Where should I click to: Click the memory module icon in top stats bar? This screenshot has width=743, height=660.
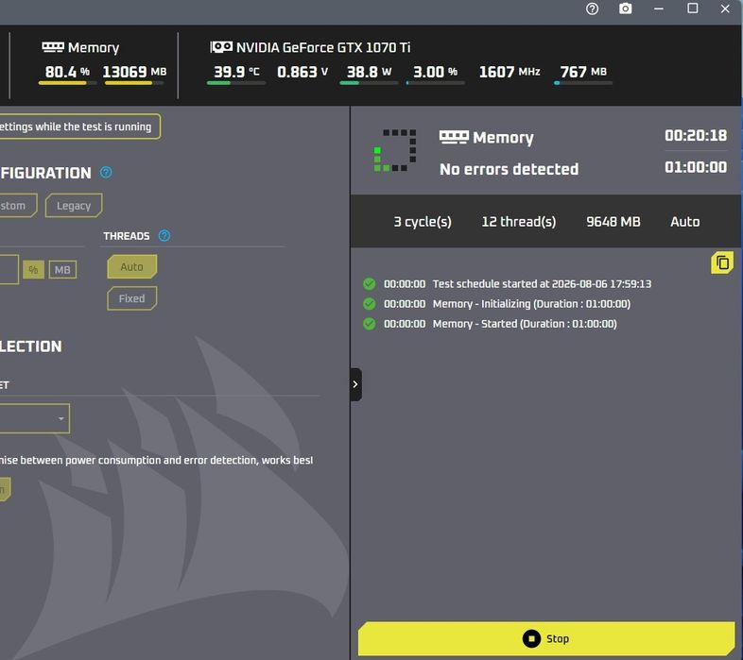tap(53, 47)
